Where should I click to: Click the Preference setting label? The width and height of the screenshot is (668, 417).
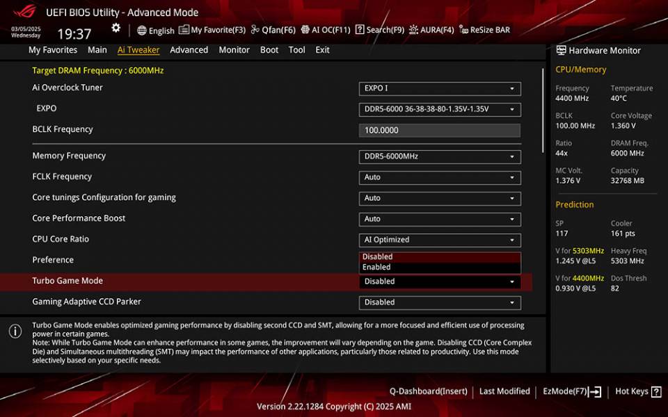coord(53,260)
